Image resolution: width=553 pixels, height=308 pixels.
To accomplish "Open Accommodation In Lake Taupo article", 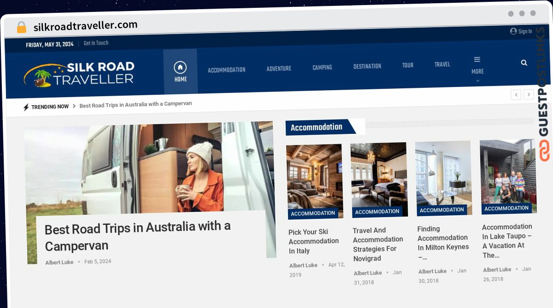I will pos(507,241).
